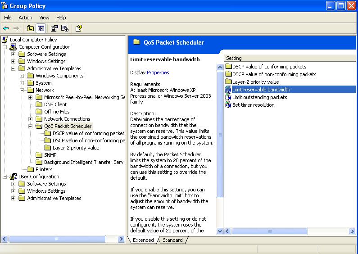Click the SNMP folder icon
358x254 pixels.
coord(39,155)
